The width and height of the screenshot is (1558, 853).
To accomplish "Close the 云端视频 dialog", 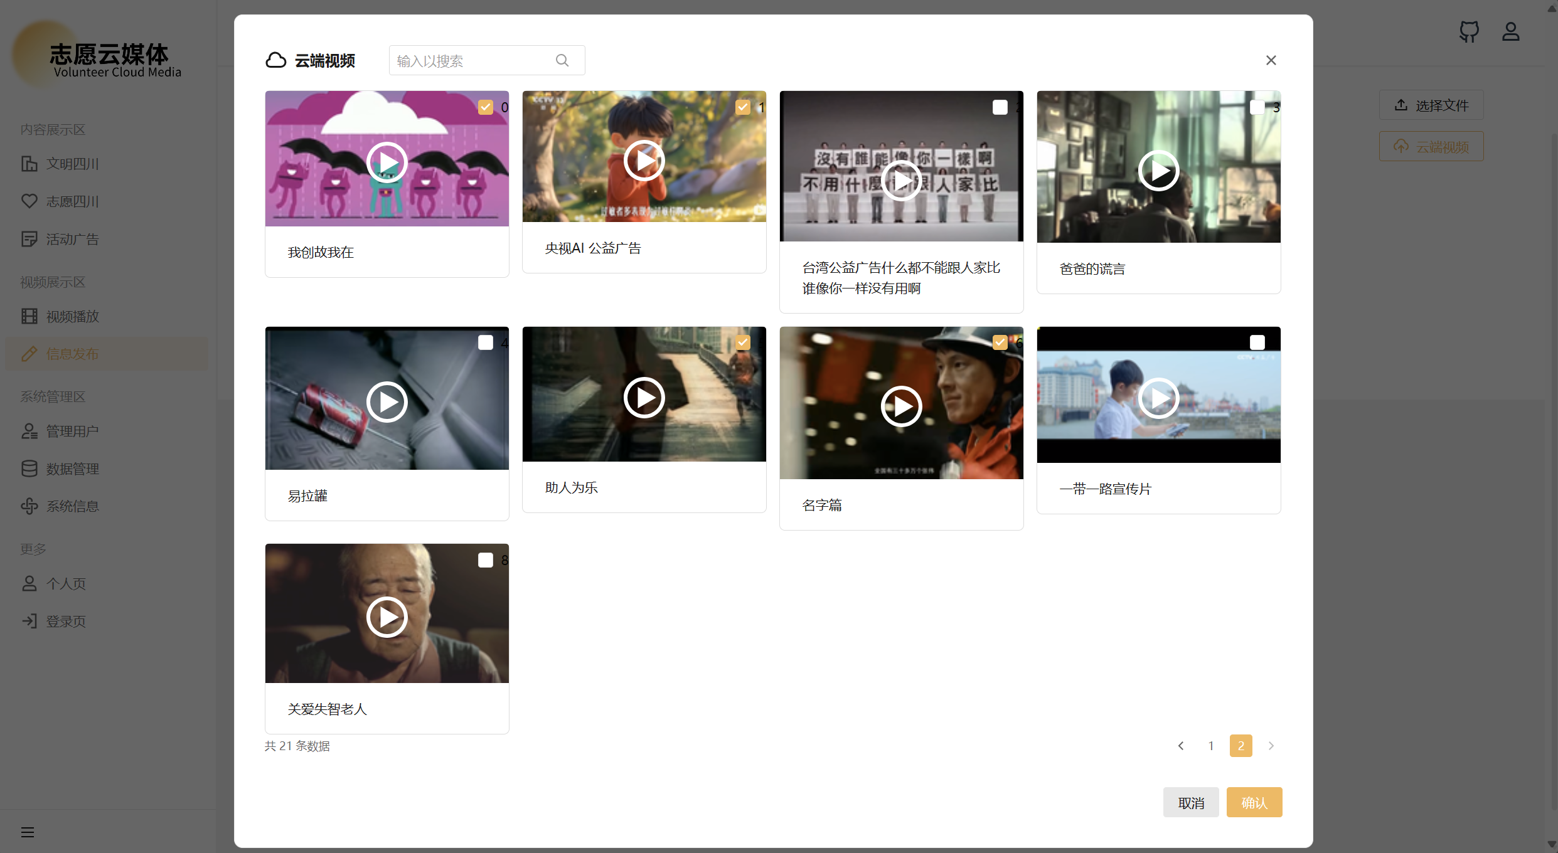I will click(1271, 60).
